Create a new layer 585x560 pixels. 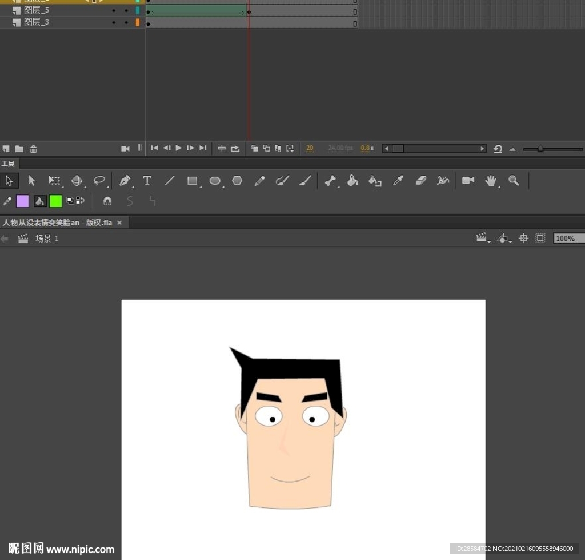(x=6, y=149)
